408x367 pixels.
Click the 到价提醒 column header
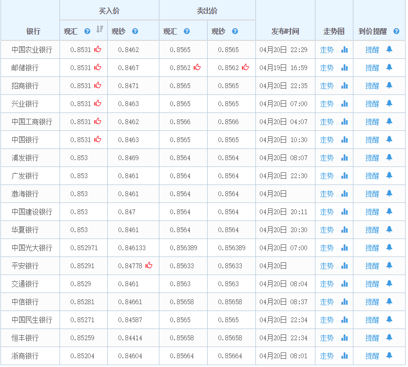372,32
